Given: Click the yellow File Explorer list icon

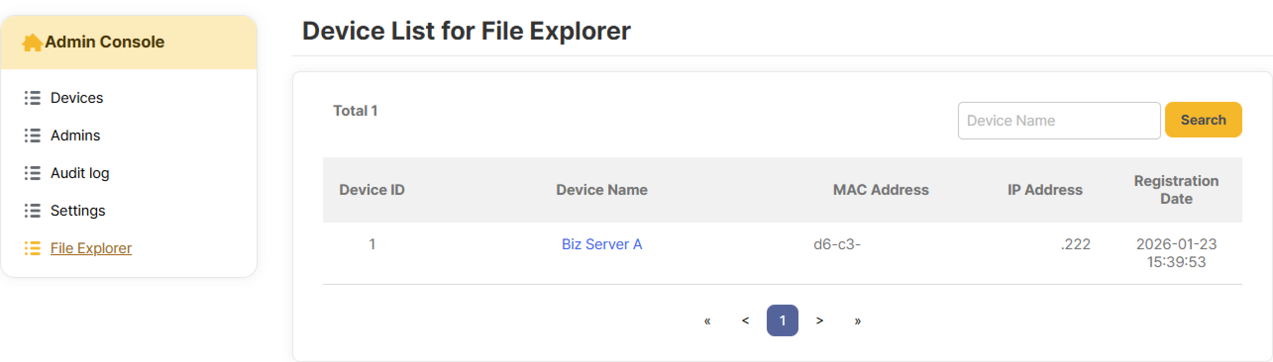Looking at the screenshot, I should (32, 248).
